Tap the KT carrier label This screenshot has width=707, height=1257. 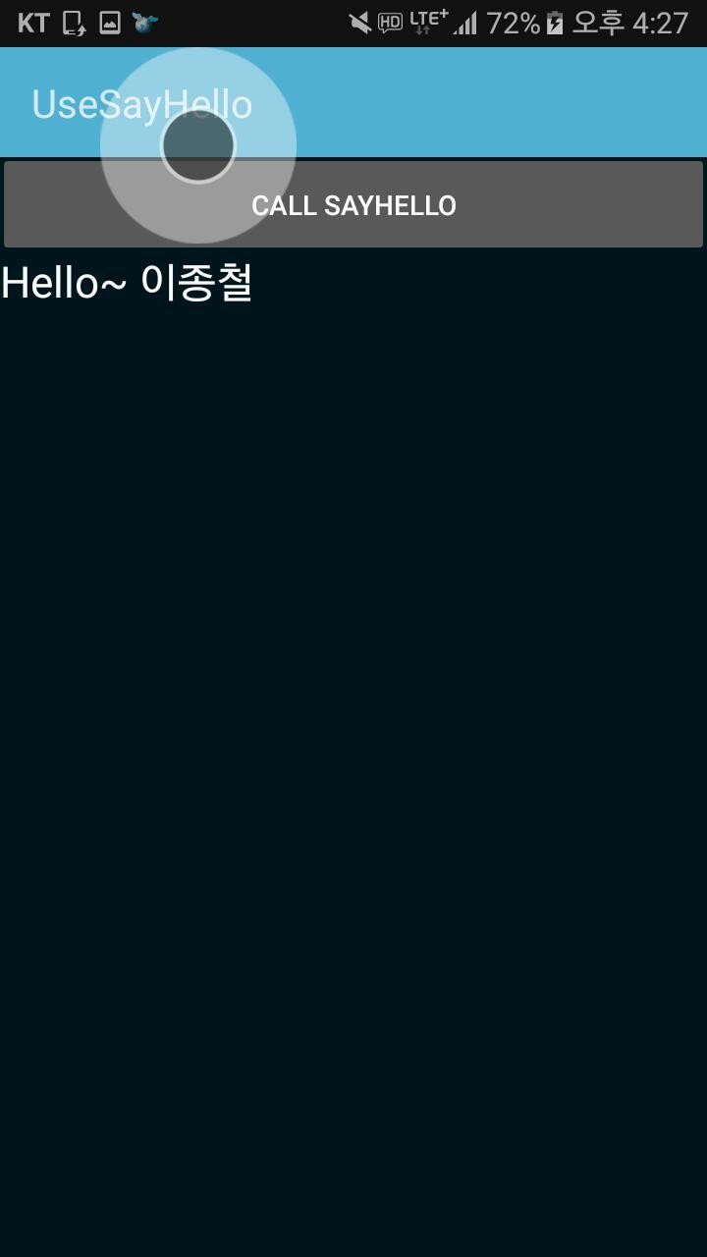click(33, 23)
